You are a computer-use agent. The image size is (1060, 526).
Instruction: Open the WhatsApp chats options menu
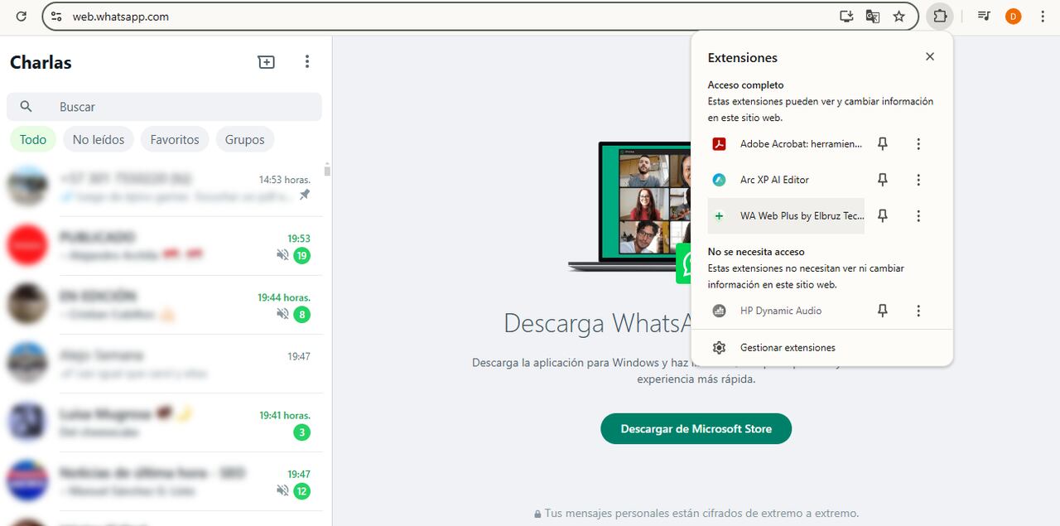coord(307,61)
